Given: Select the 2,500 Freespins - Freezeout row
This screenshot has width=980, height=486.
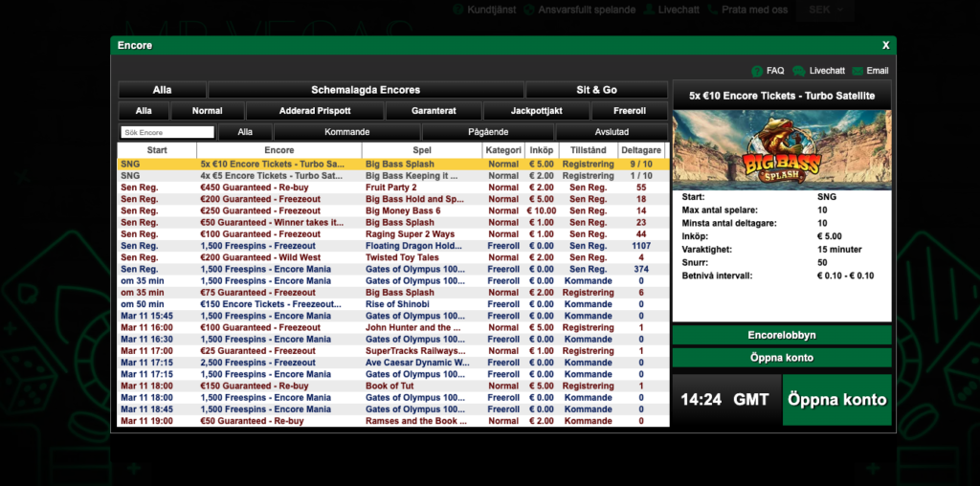Looking at the screenshot, I should (393, 363).
